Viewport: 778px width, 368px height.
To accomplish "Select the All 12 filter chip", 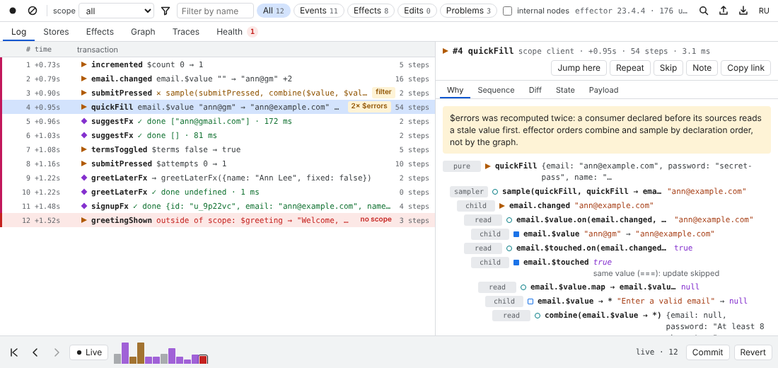I will point(274,11).
